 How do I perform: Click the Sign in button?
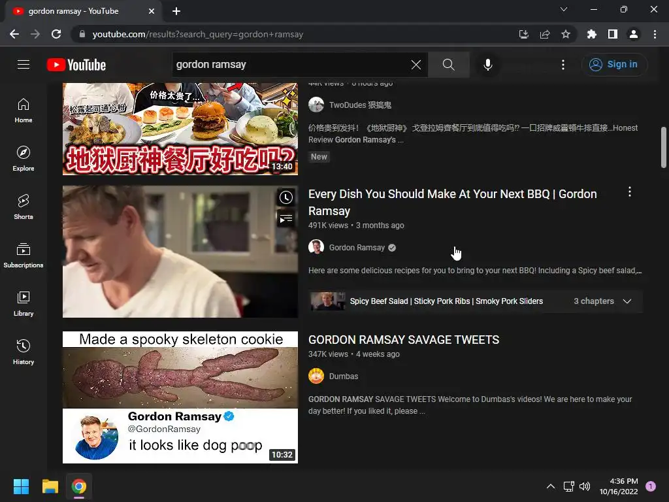[x=614, y=65]
